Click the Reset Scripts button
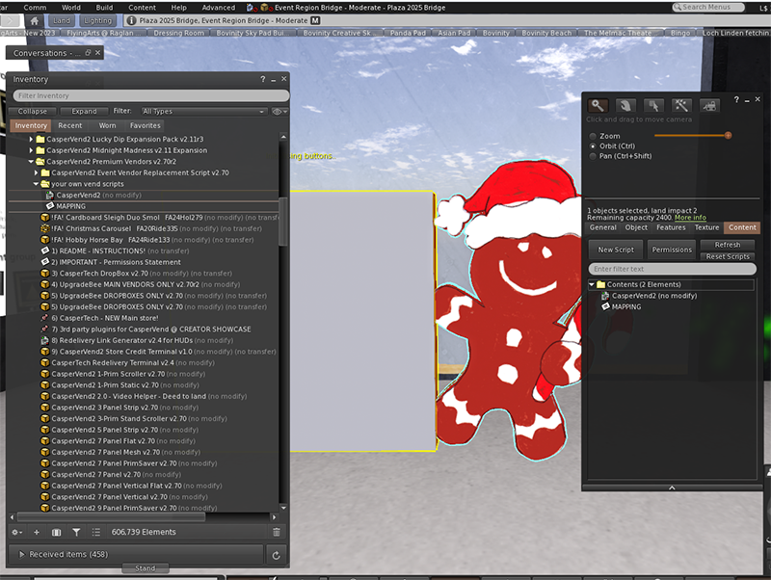The height and width of the screenshot is (580, 771). pos(728,256)
